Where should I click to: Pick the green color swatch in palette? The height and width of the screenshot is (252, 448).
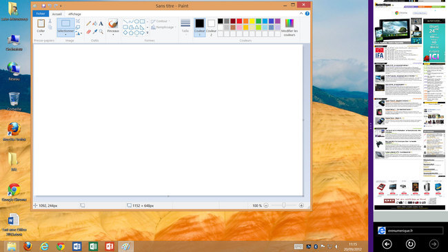click(x=258, y=21)
